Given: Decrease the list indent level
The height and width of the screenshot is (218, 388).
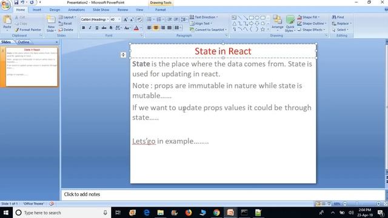Looking at the screenshot, I should pos(170,19).
